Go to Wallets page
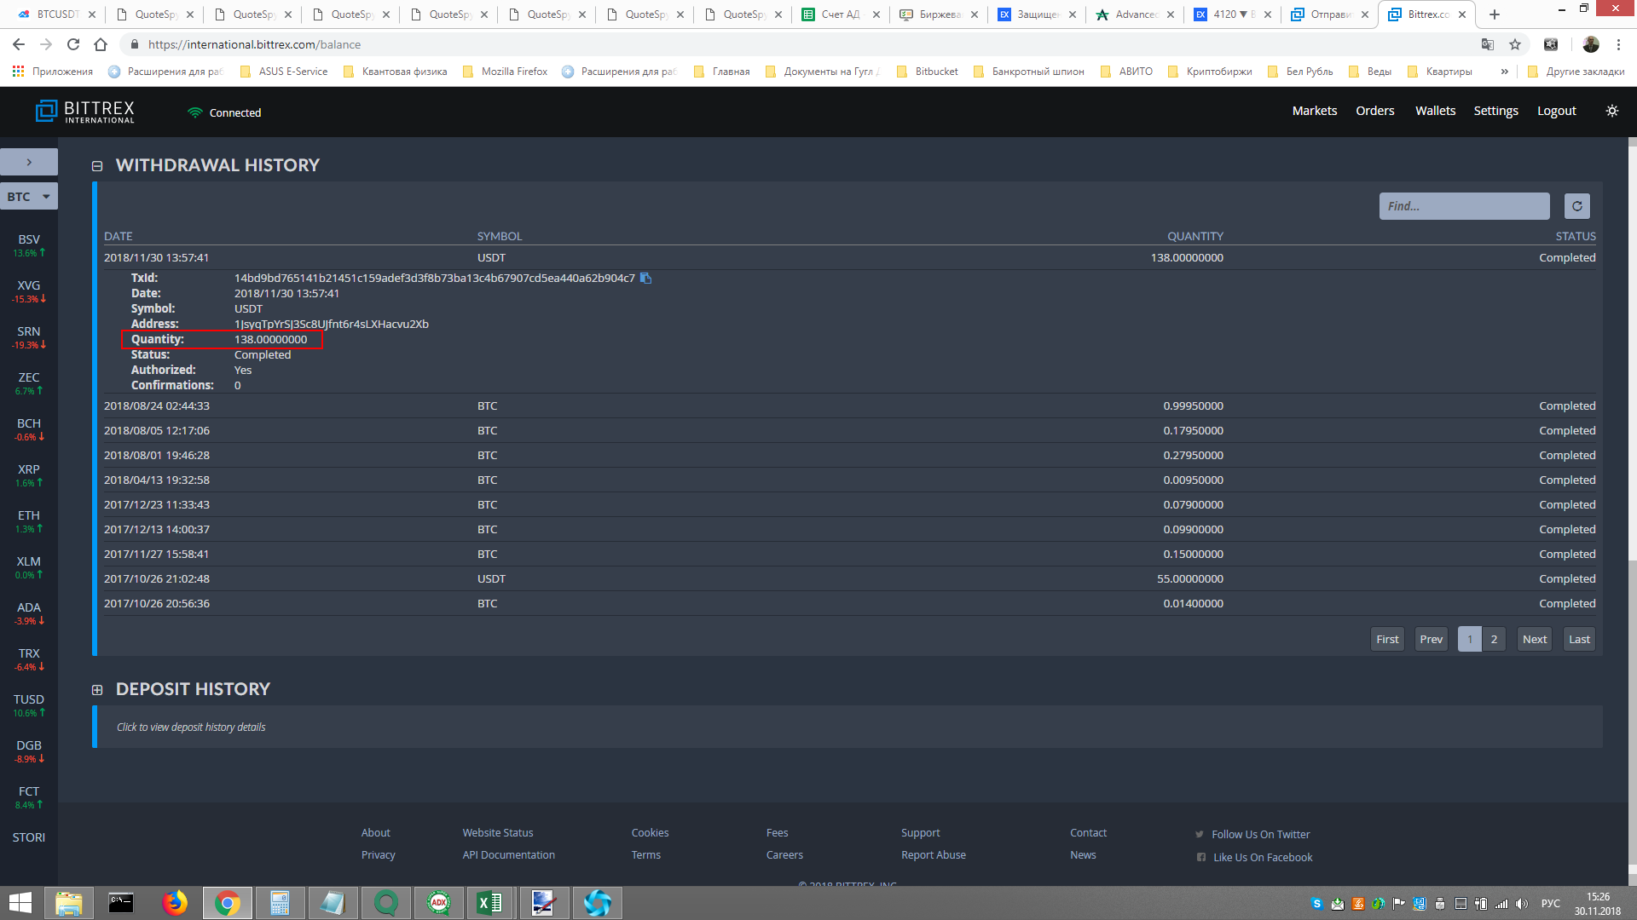1637x920 pixels. [1435, 111]
